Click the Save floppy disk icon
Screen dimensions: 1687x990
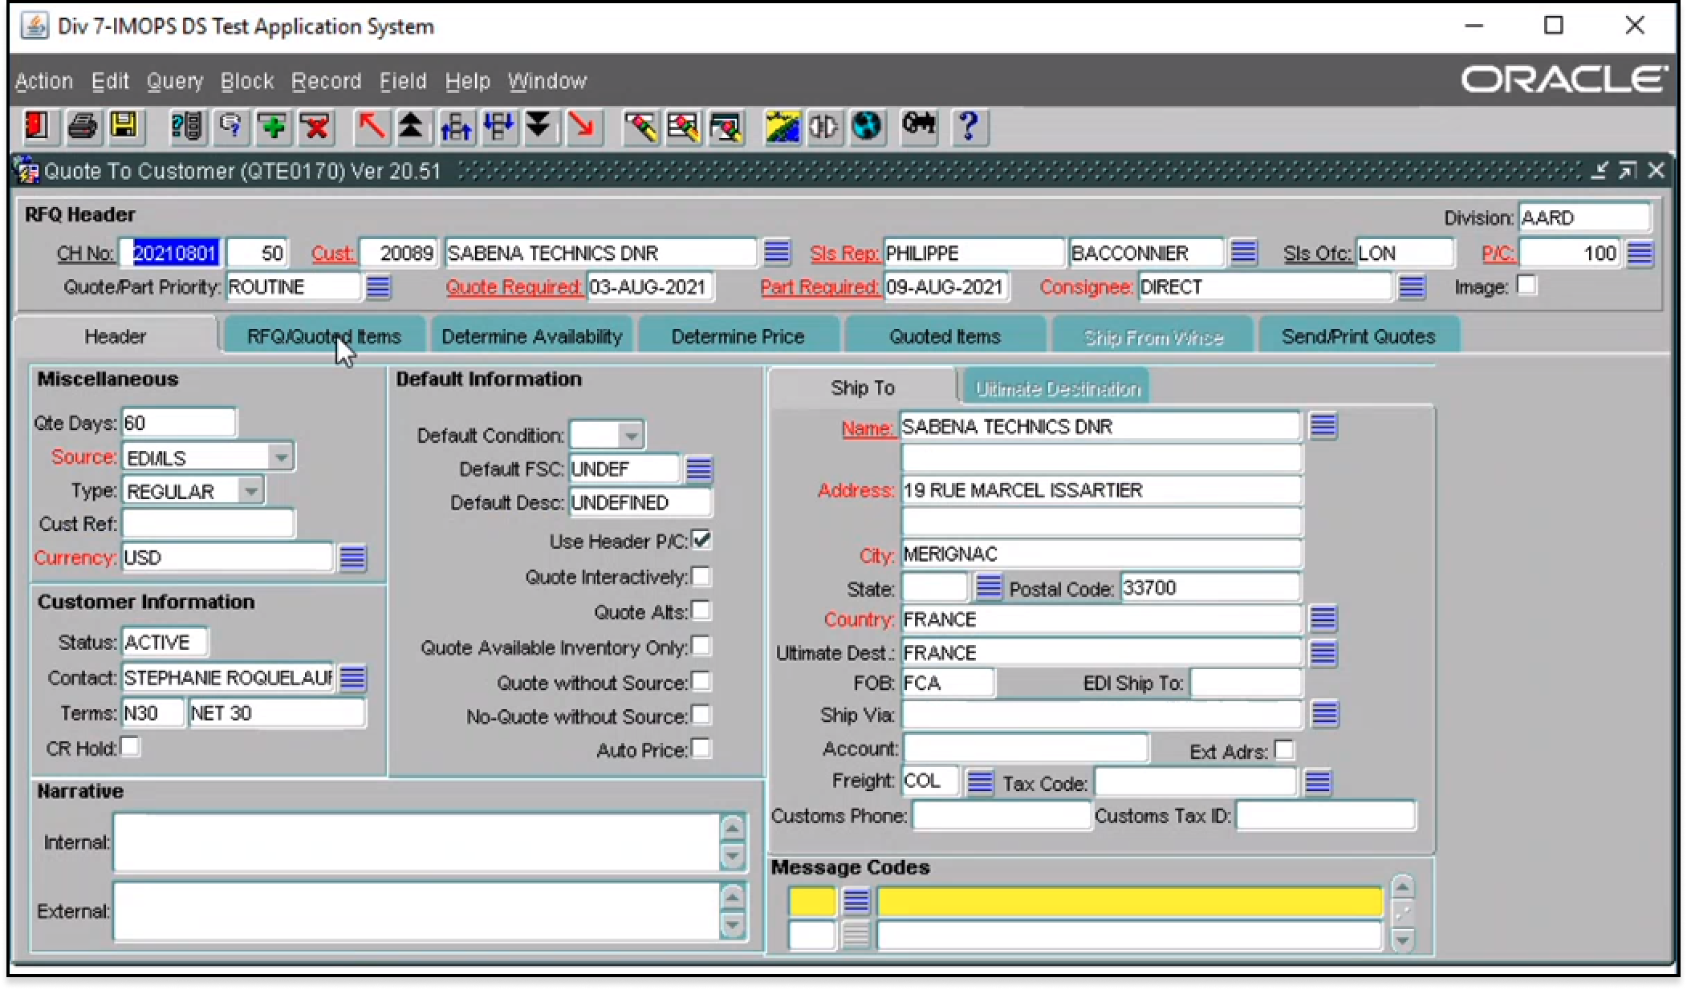(x=124, y=127)
